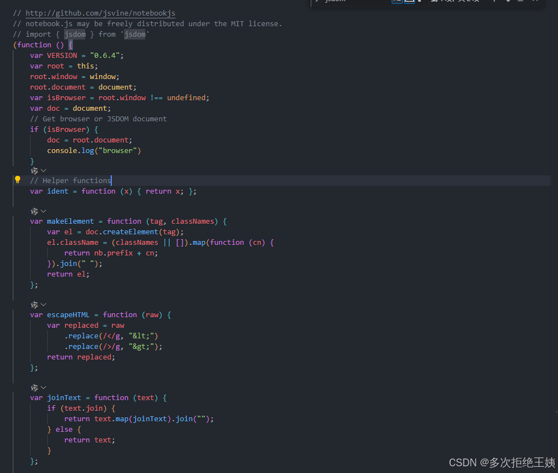The width and height of the screenshot is (558, 473).
Task: Click the AI code-lens icon above 'var escapeHTML'
Action: [34, 305]
